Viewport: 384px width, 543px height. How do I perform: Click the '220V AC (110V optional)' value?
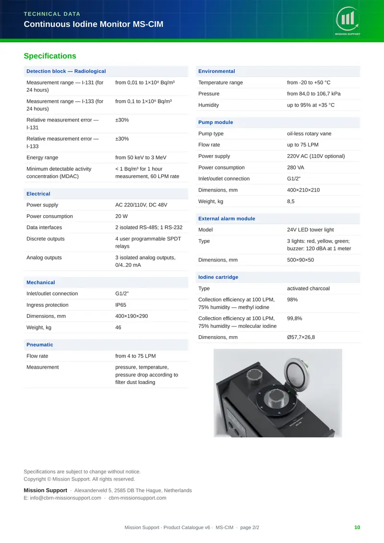tap(316, 156)
